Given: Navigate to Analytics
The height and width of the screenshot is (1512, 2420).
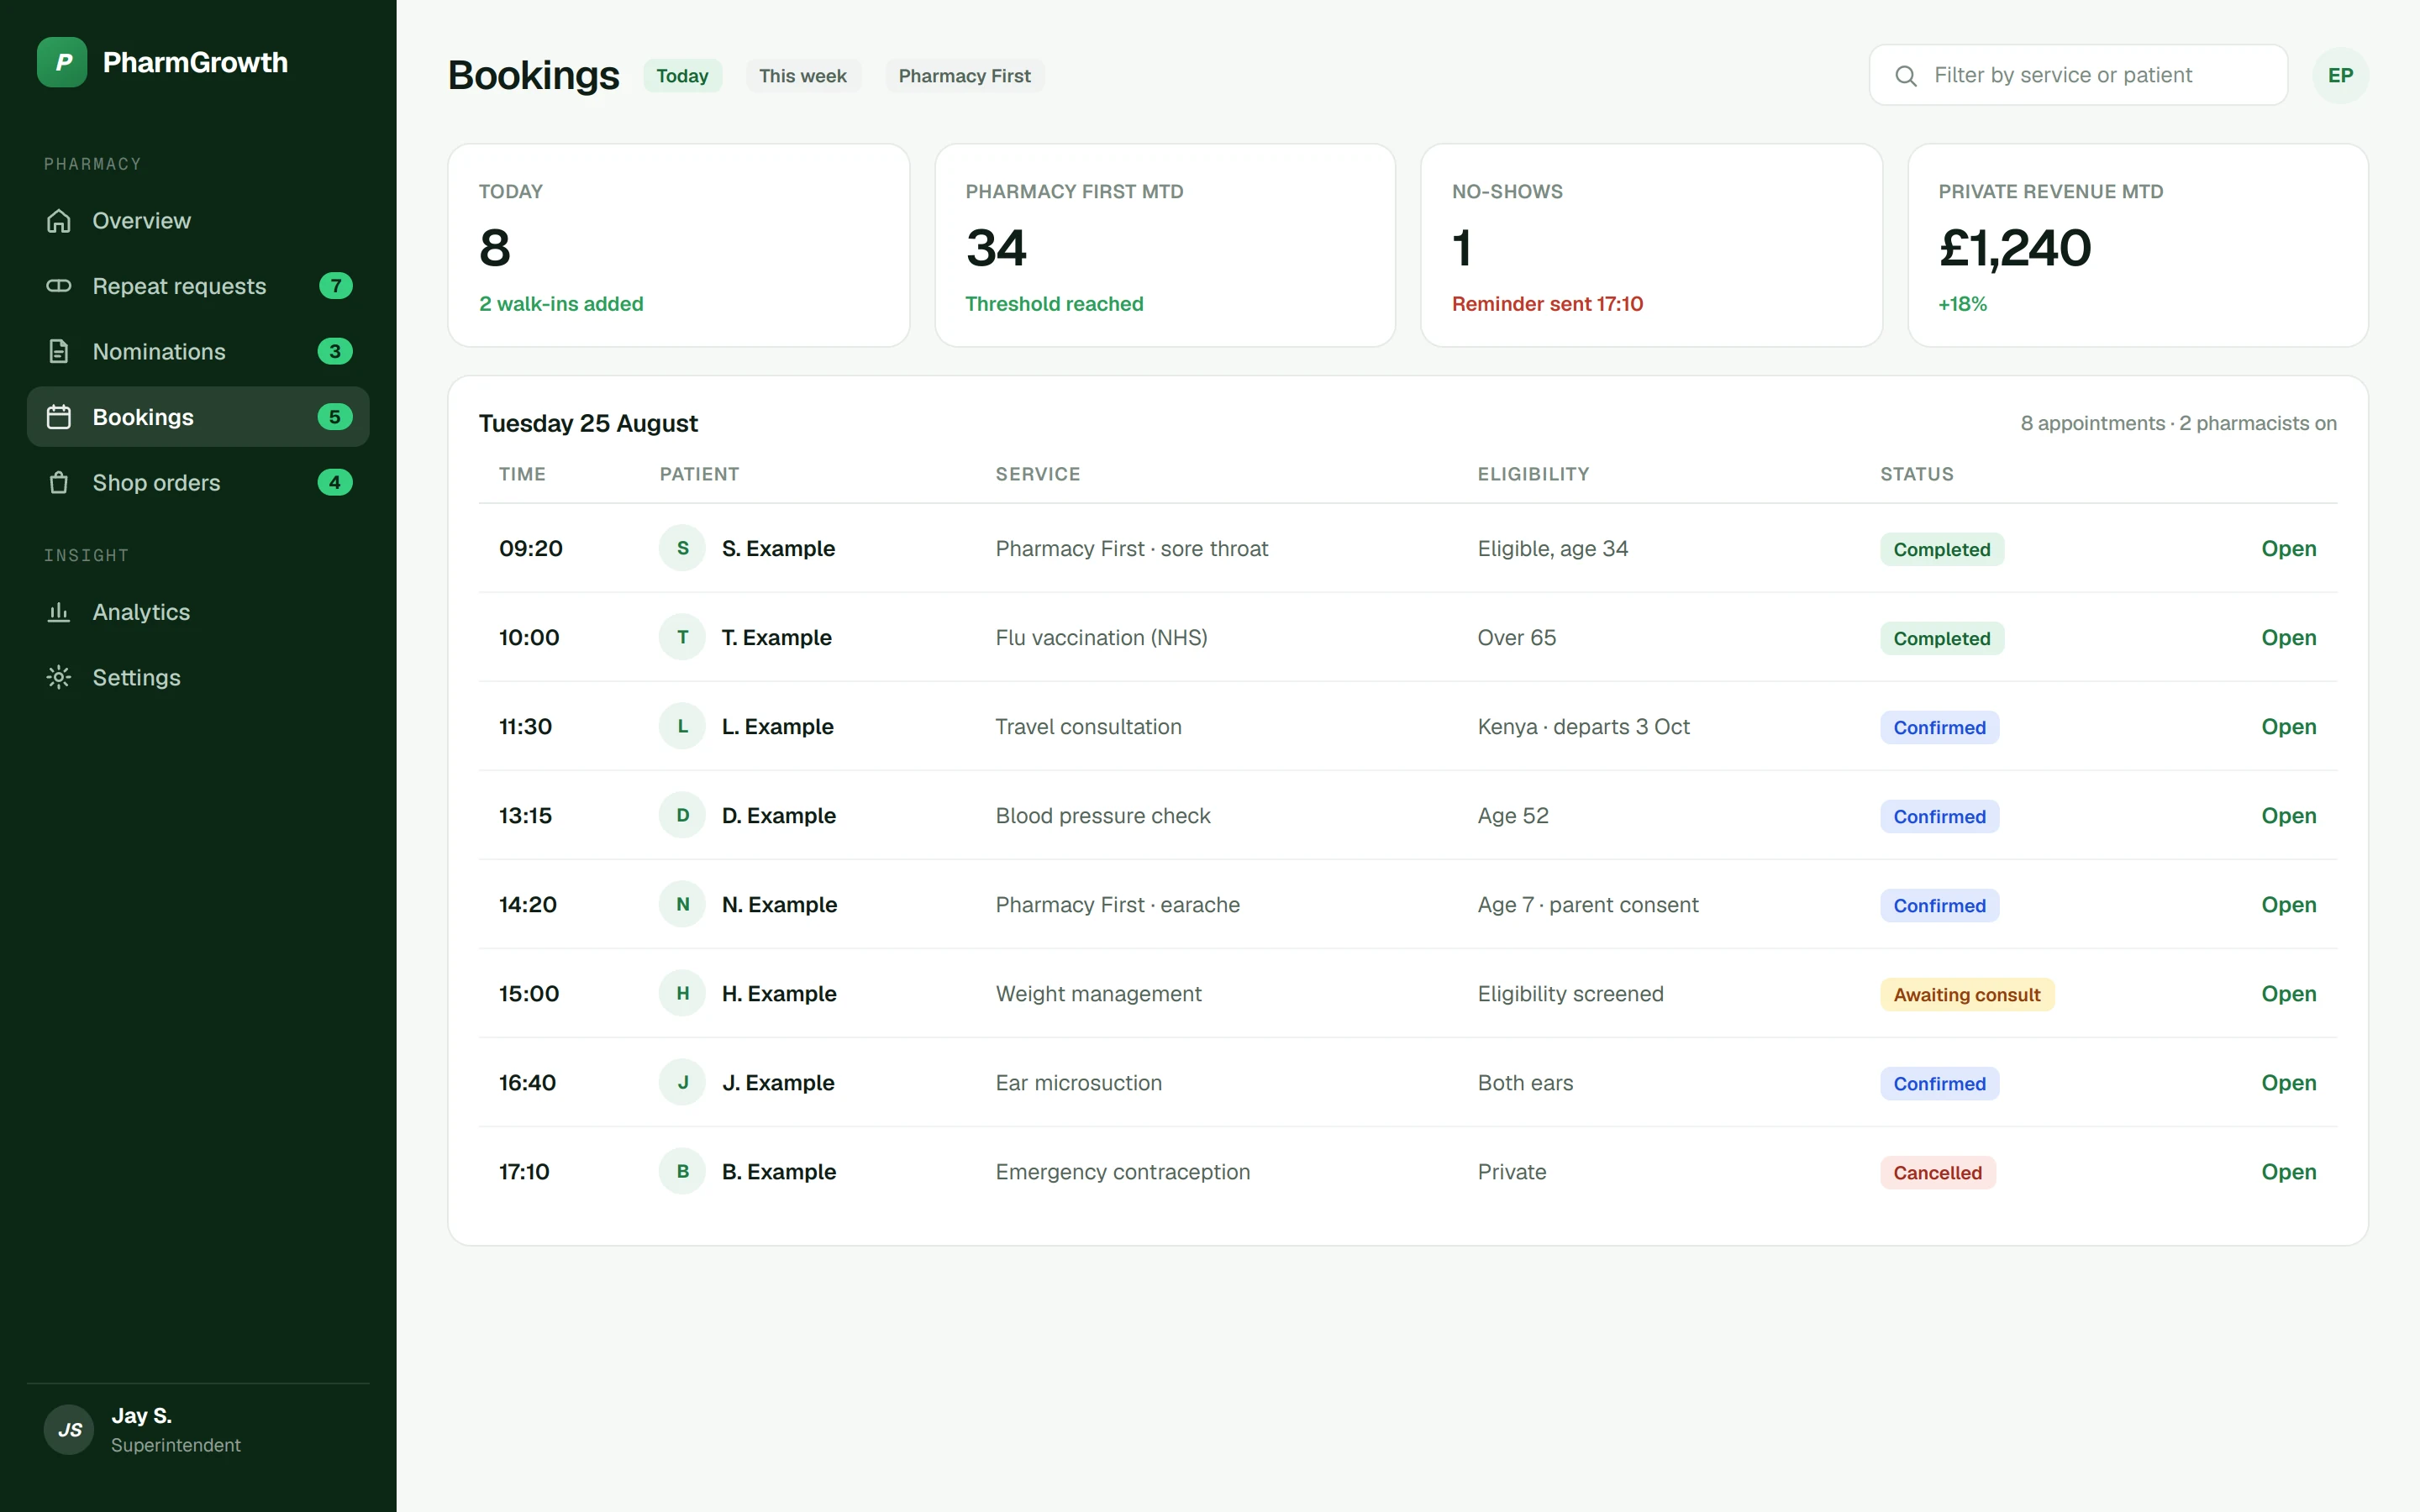Looking at the screenshot, I should 198,612.
